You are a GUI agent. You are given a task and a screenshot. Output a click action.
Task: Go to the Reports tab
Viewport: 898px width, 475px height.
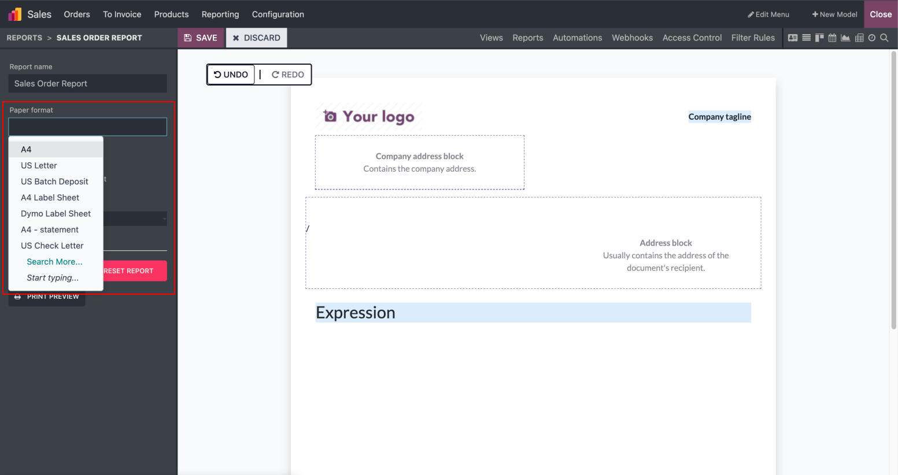click(528, 38)
